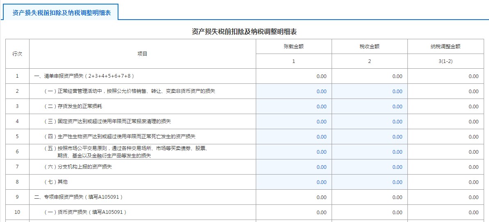Click row number 9 cell
The image size is (489, 222).
17,197
